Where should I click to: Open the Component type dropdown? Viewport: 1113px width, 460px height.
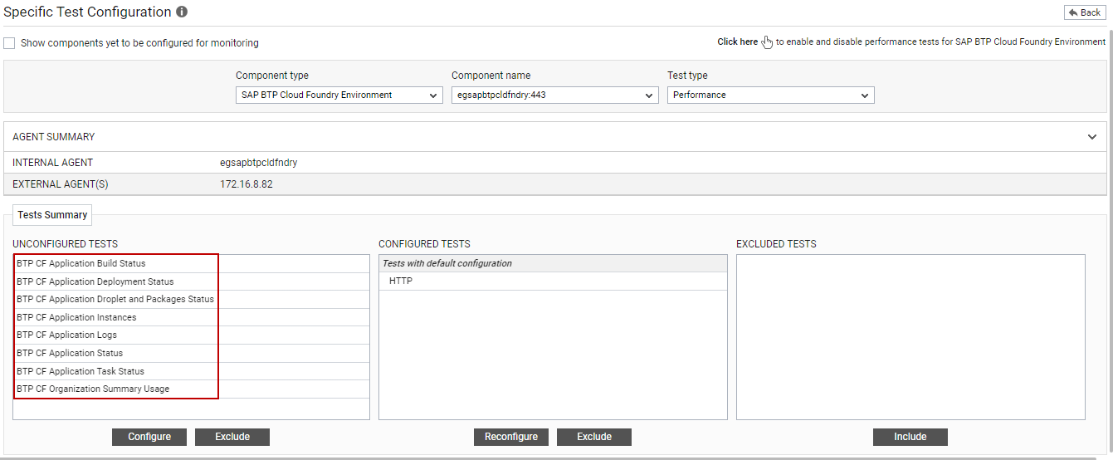339,95
